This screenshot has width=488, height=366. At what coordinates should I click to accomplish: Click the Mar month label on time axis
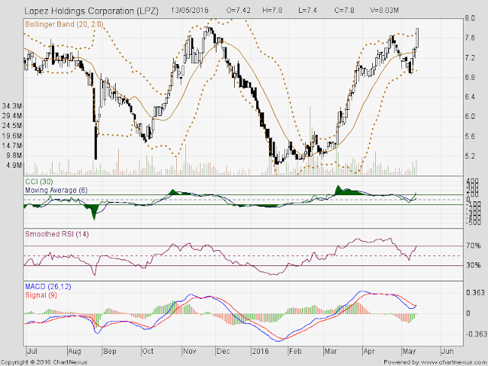(330, 352)
